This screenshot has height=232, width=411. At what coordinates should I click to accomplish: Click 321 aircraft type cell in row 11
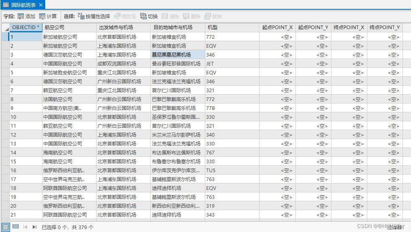pyautogui.click(x=232, y=126)
